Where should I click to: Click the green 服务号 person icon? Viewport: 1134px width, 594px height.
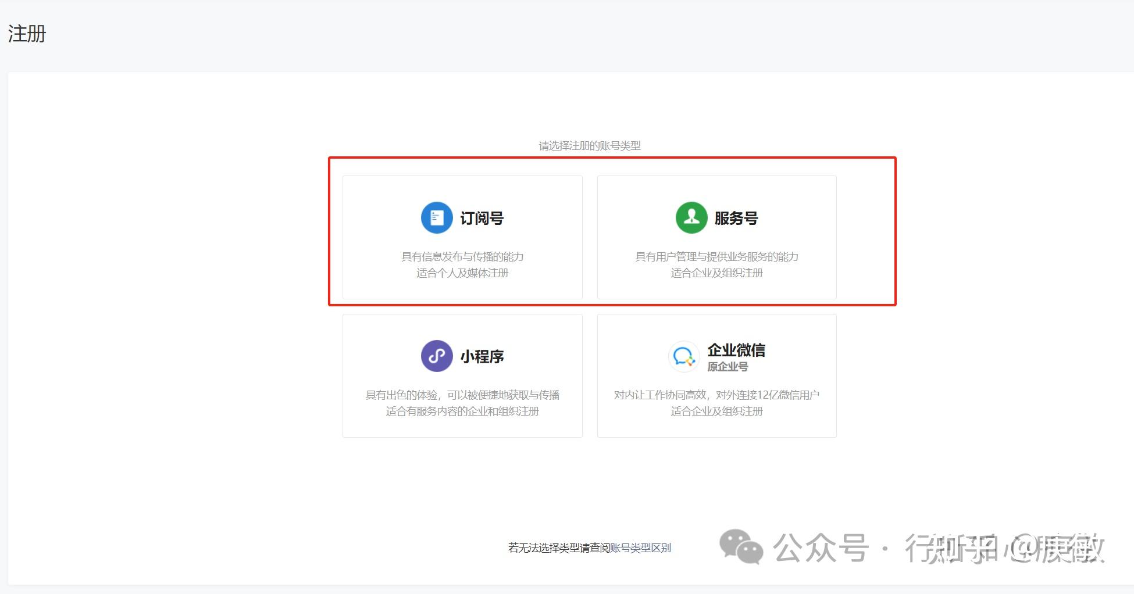pos(691,218)
